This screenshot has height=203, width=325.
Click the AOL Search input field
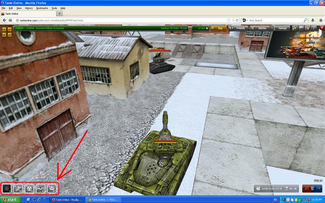tap(276, 20)
